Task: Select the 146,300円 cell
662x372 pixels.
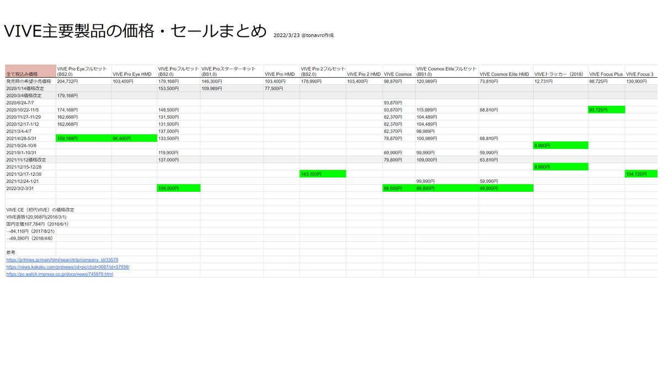Action: (x=232, y=81)
